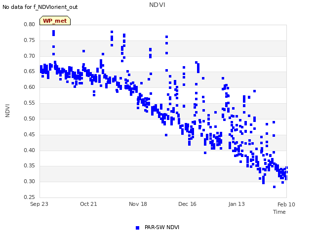Click the 0.35 y-axis tick label
Viewport: 316px width, 237px height.
tap(30, 166)
